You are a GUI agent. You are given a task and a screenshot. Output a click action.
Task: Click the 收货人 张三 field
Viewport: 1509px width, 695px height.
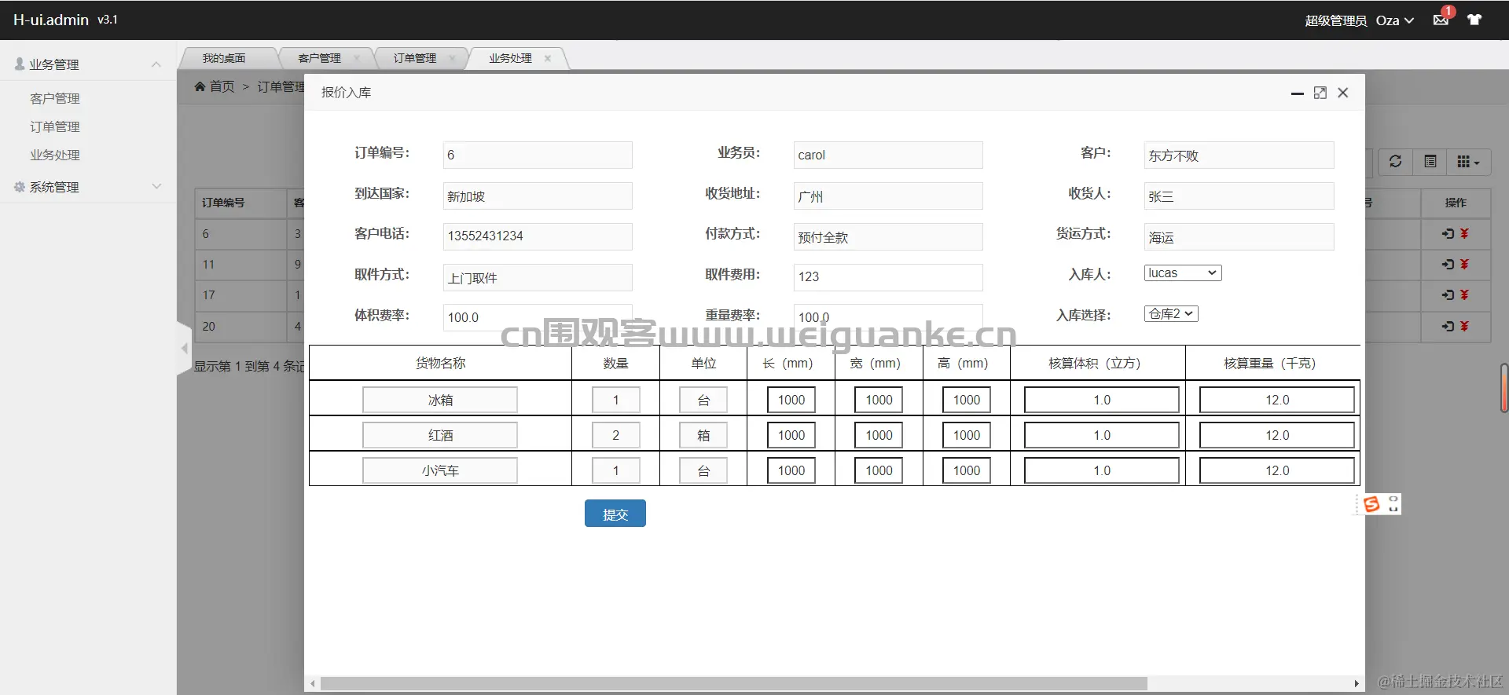coord(1239,196)
